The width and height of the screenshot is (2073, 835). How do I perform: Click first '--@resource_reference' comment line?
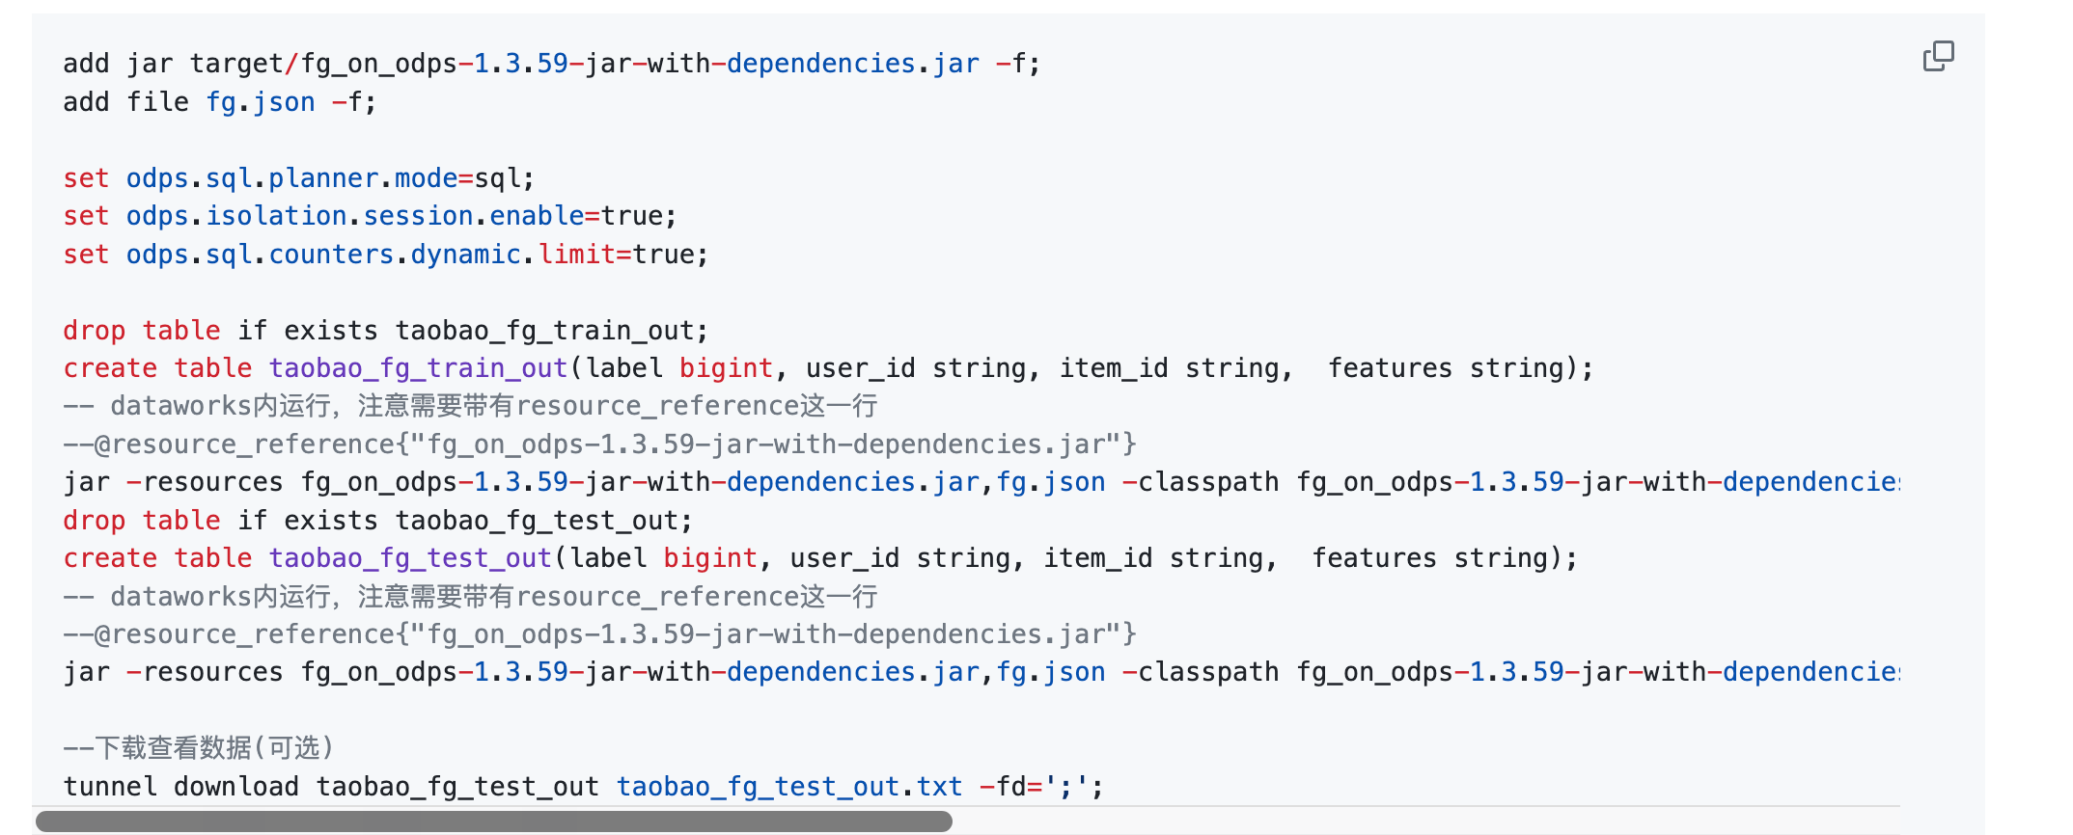[x=600, y=444]
